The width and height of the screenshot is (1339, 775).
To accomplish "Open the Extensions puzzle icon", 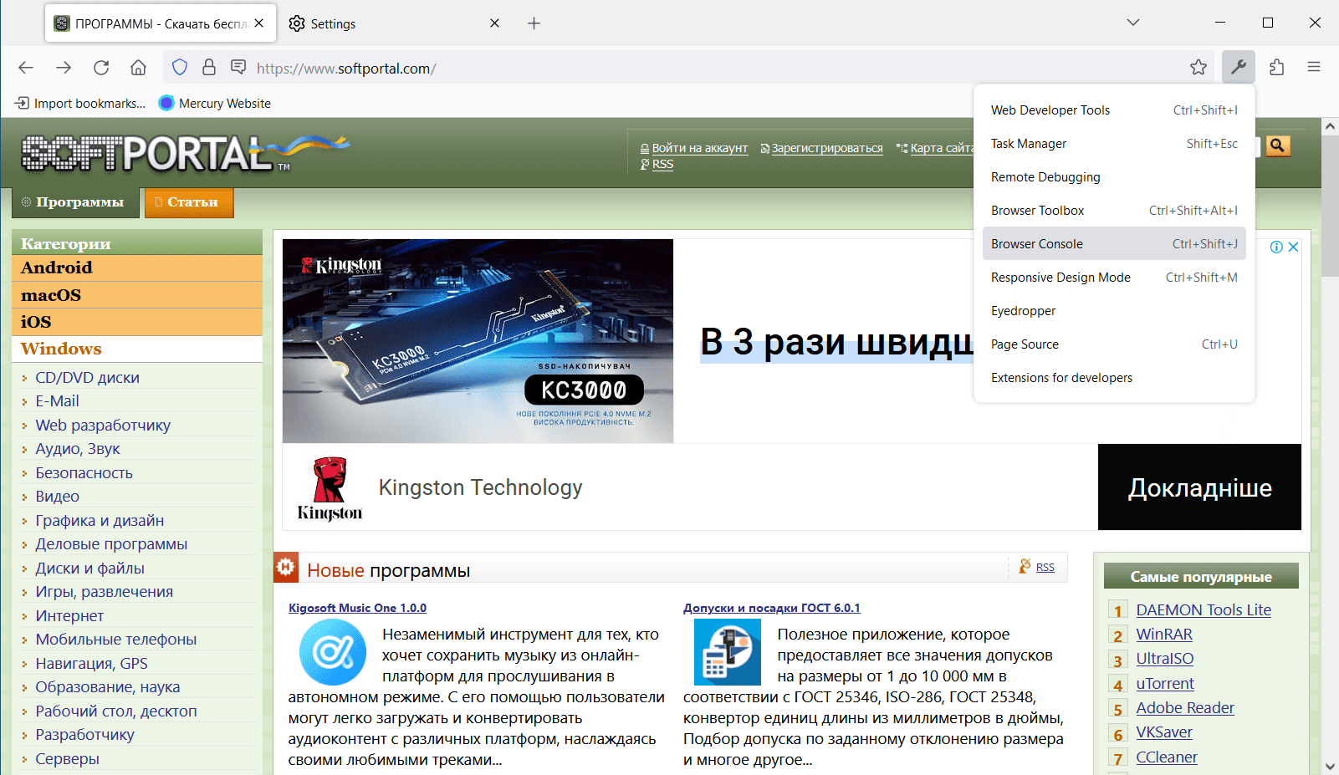I will (1276, 67).
